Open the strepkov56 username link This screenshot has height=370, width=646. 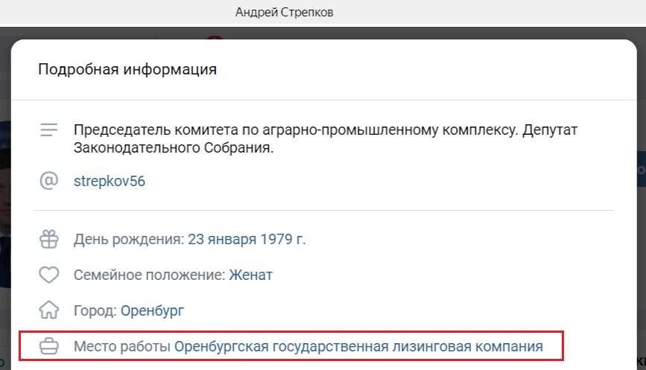click(110, 181)
